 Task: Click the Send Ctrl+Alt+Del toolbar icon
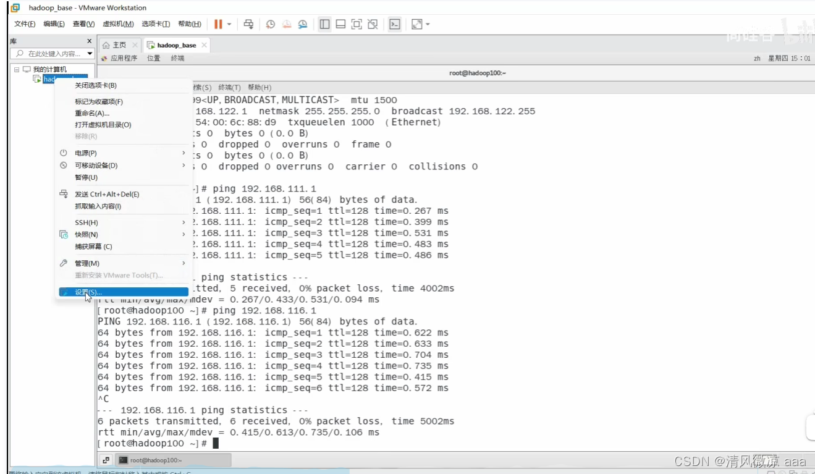pyautogui.click(x=248, y=24)
